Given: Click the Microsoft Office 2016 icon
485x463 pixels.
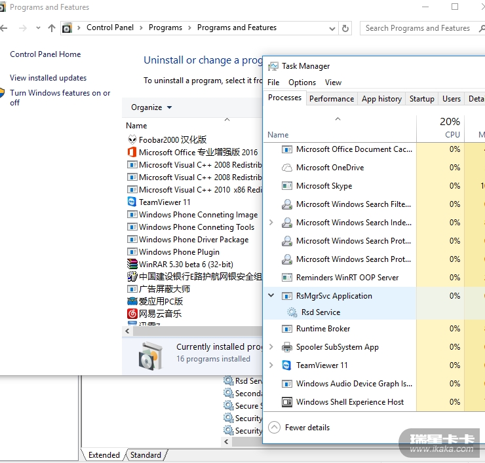Looking at the screenshot, I should [x=132, y=152].
